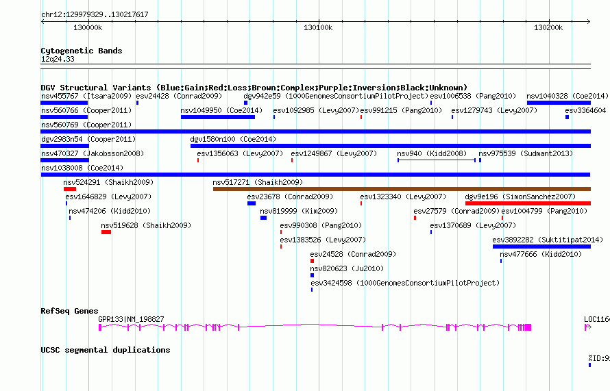Click esv1370689 (Levy2007) label
The image size is (610, 391).
tap(473, 225)
